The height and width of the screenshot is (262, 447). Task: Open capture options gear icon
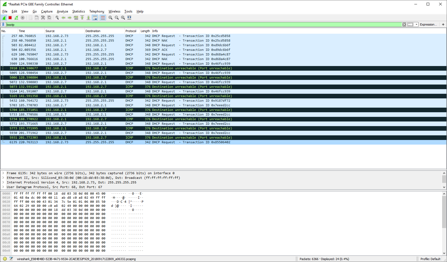[x=23, y=18]
